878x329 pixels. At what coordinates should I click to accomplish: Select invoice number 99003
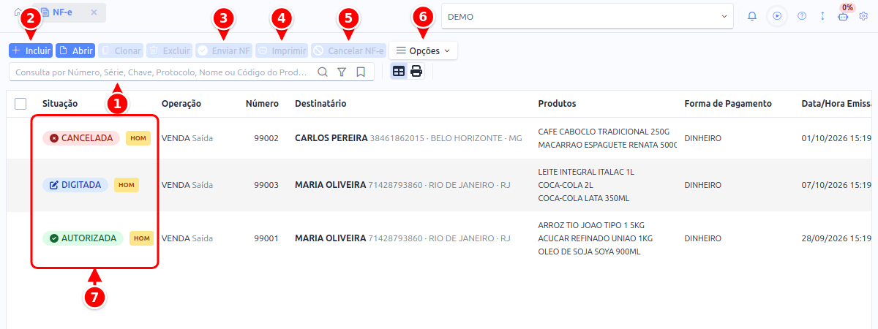[x=266, y=185]
